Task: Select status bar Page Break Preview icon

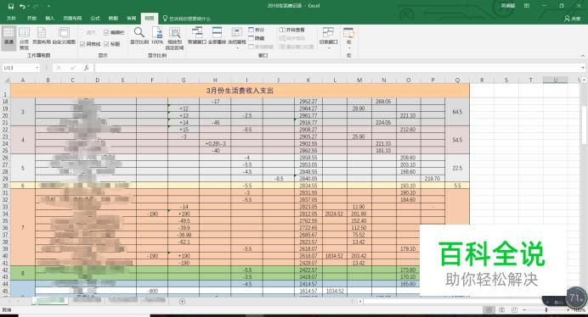Action: coord(515,310)
